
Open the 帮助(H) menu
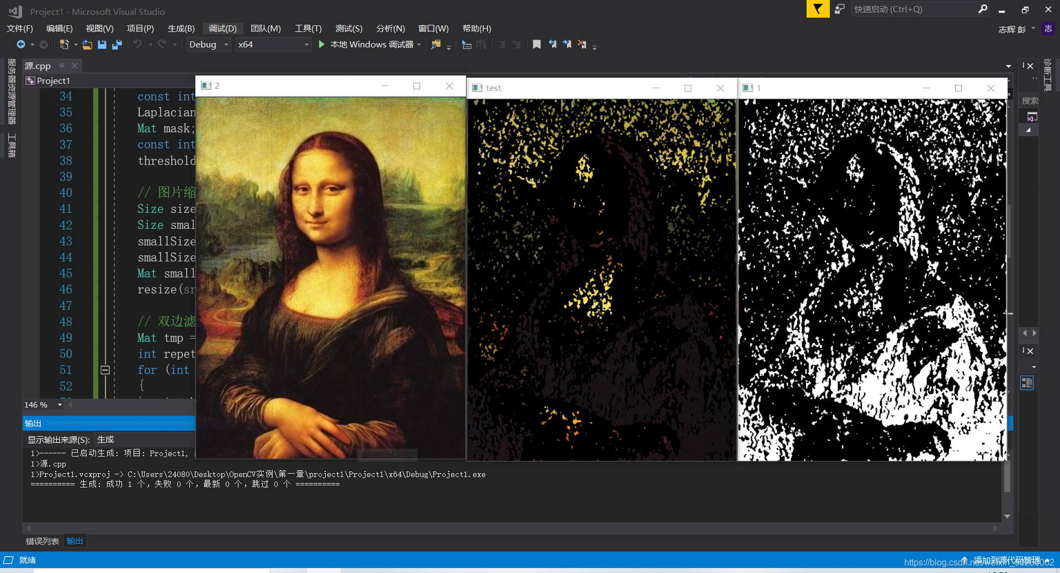point(476,29)
